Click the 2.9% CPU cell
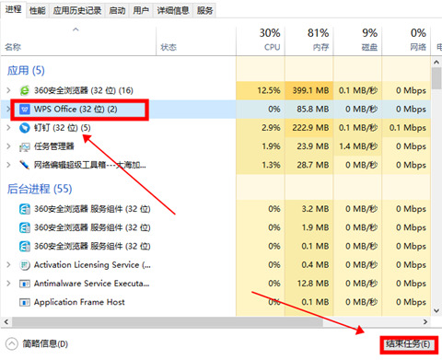 click(261, 128)
